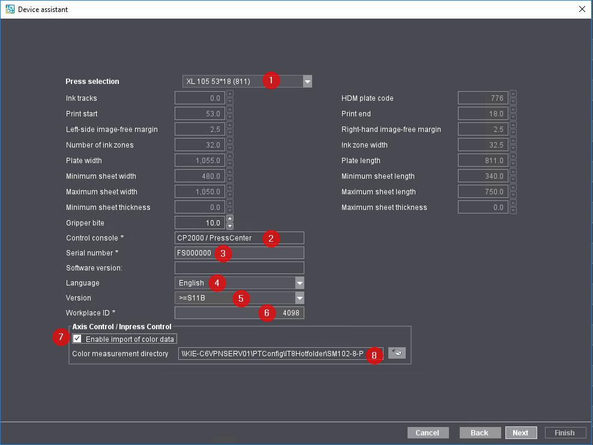Open the Press selection dropdown

[307, 82]
